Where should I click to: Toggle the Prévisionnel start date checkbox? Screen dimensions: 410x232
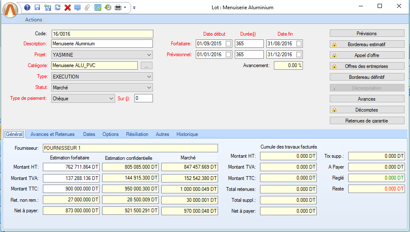228,55
